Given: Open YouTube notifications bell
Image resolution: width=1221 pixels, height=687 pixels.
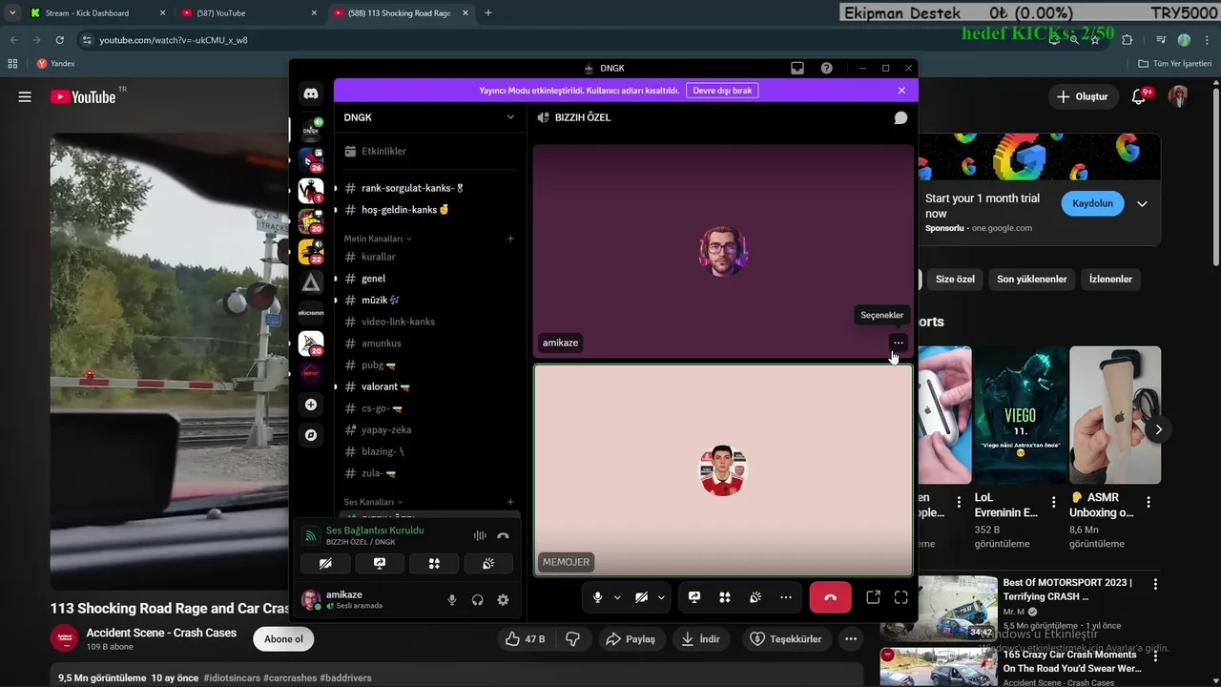Looking at the screenshot, I should pyautogui.click(x=1138, y=96).
